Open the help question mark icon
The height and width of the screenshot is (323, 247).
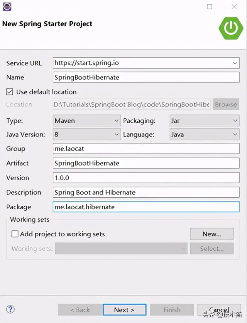pyautogui.click(x=10, y=309)
